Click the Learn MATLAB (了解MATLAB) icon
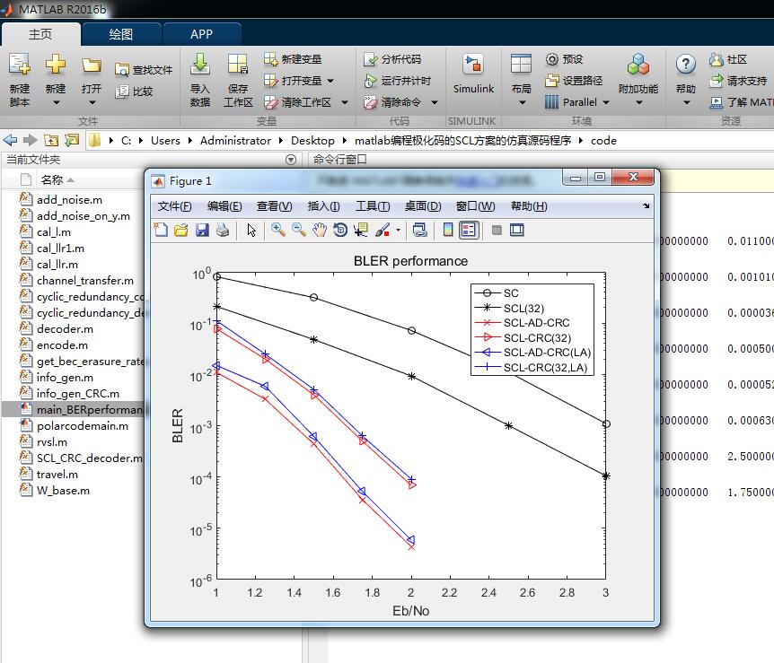 point(717,102)
